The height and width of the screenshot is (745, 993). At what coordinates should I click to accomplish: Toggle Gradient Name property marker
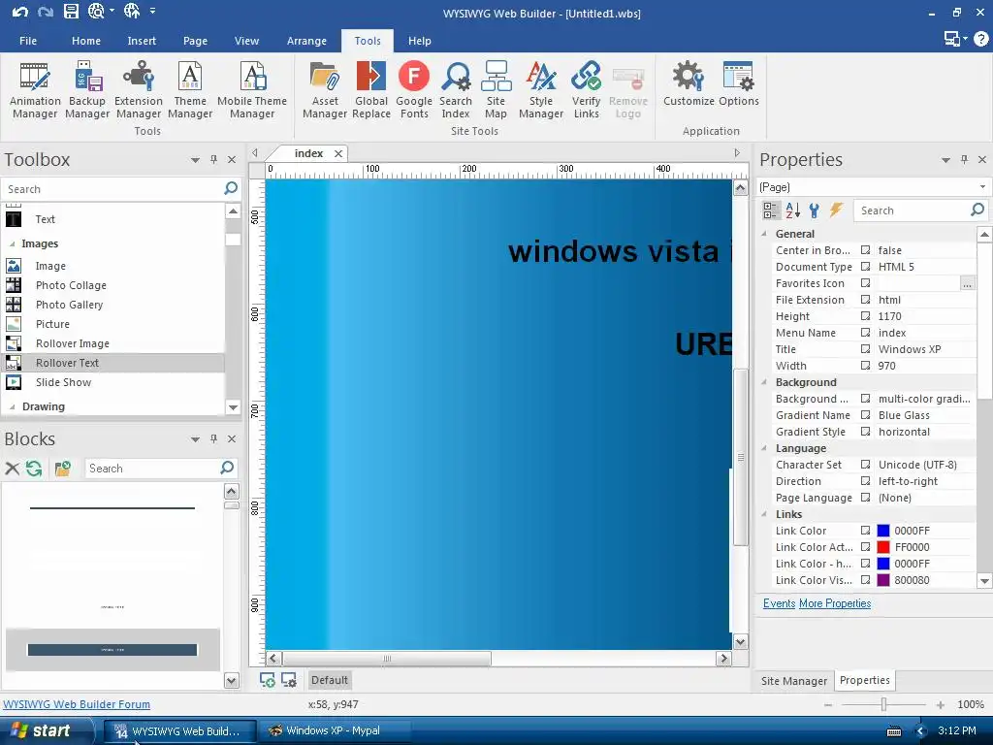click(x=865, y=415)
